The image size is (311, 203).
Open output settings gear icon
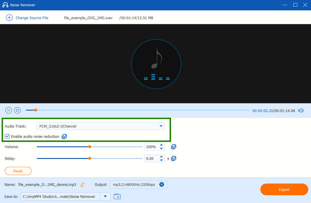[x=162, y=184]
